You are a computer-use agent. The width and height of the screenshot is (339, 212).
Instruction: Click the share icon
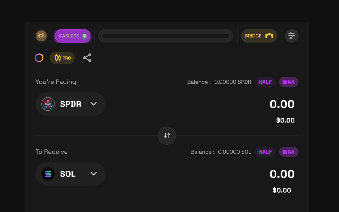87,58
